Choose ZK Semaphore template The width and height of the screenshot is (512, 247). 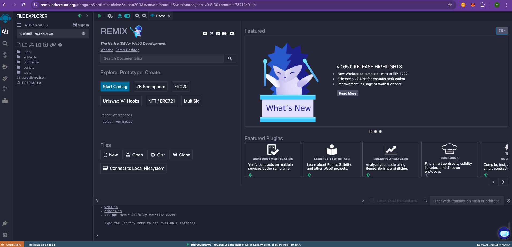pos(151,87)
